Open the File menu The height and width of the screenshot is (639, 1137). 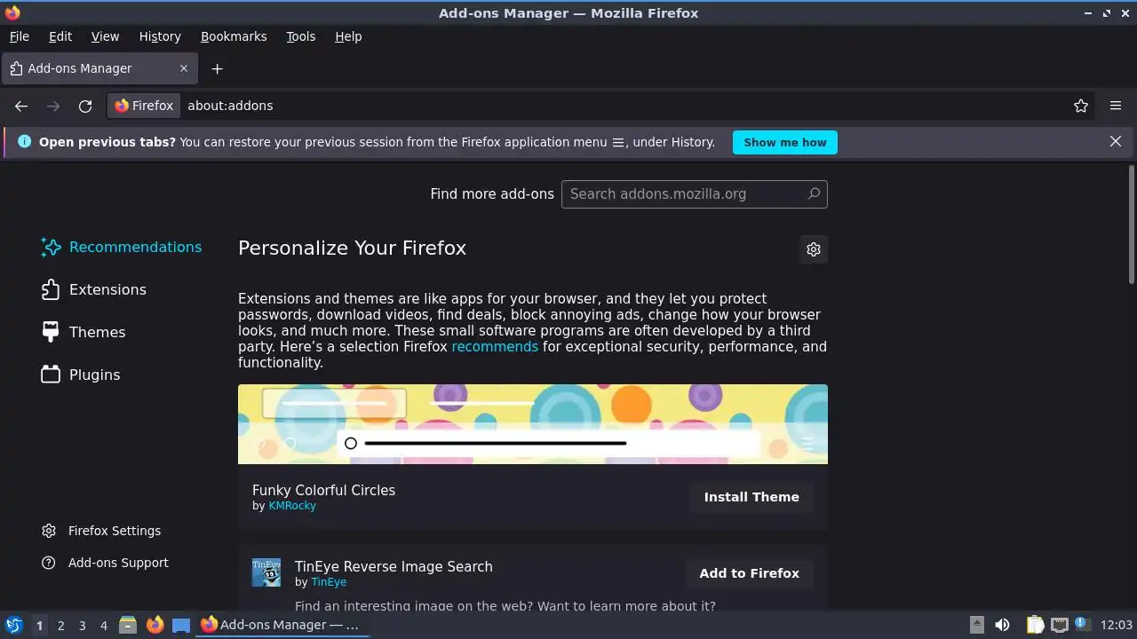tap(20, 36)
